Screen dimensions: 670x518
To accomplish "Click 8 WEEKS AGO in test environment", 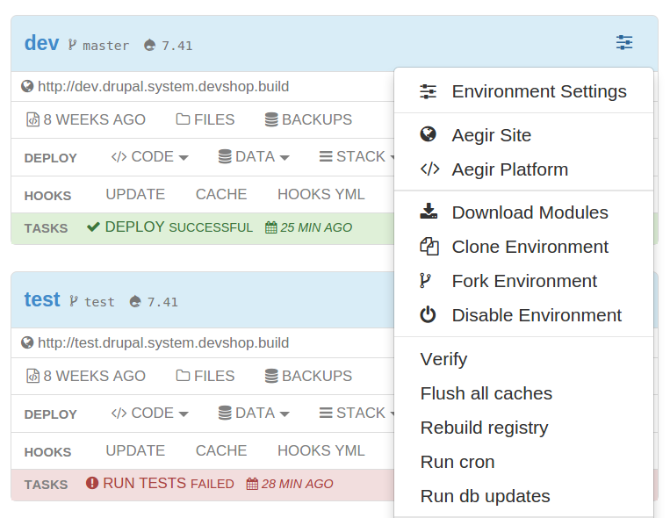I will coord(86,376).
